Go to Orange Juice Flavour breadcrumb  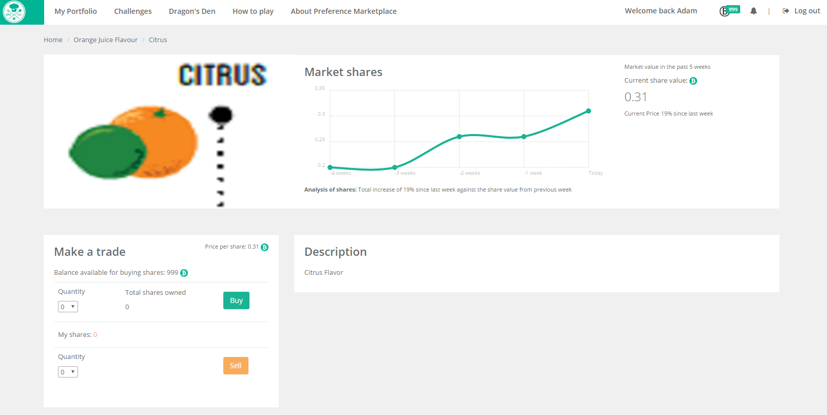pos(105,40)
